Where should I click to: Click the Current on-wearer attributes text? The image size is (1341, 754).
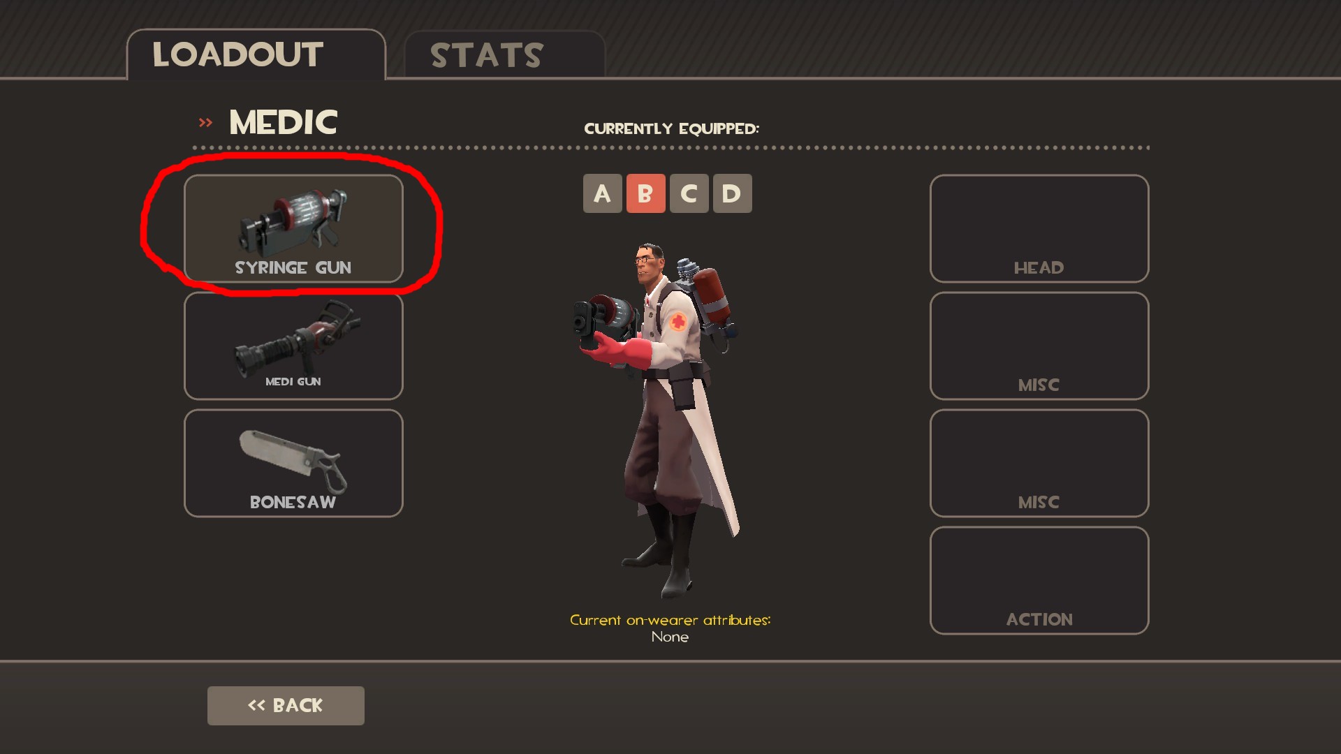tap(670, 620)
